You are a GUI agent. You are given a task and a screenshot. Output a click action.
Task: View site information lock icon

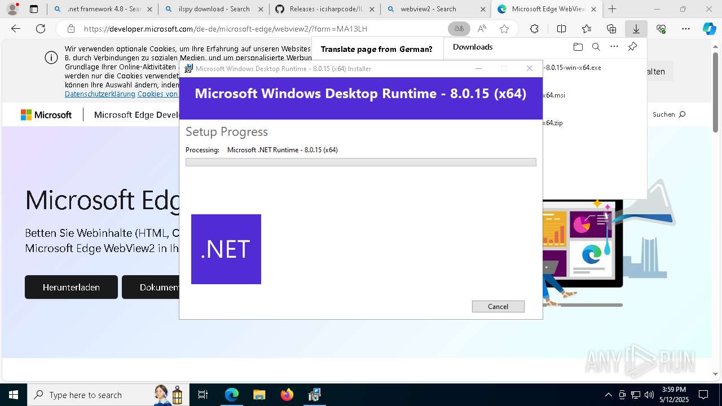coord(71,29)
